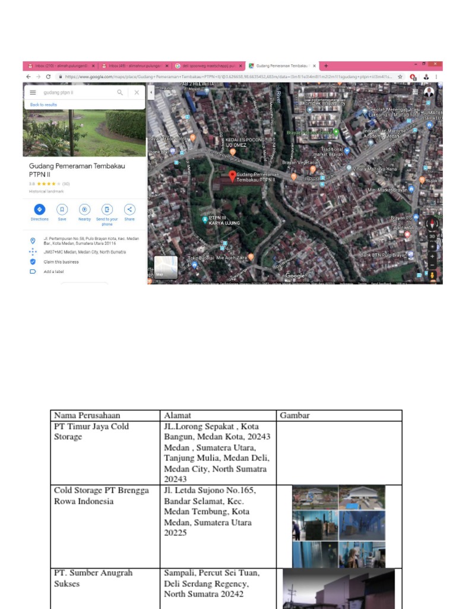
Task: Click the JM67+MC Medan plus code row
Action: [84, 252]
